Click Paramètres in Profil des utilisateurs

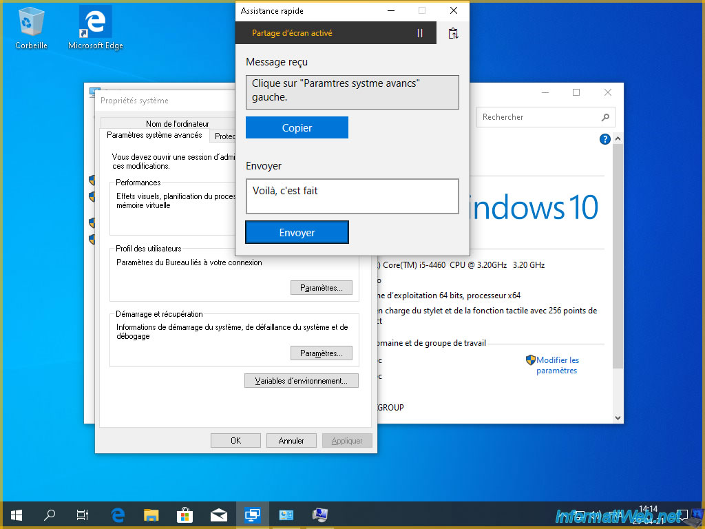(x=321, y=288)
